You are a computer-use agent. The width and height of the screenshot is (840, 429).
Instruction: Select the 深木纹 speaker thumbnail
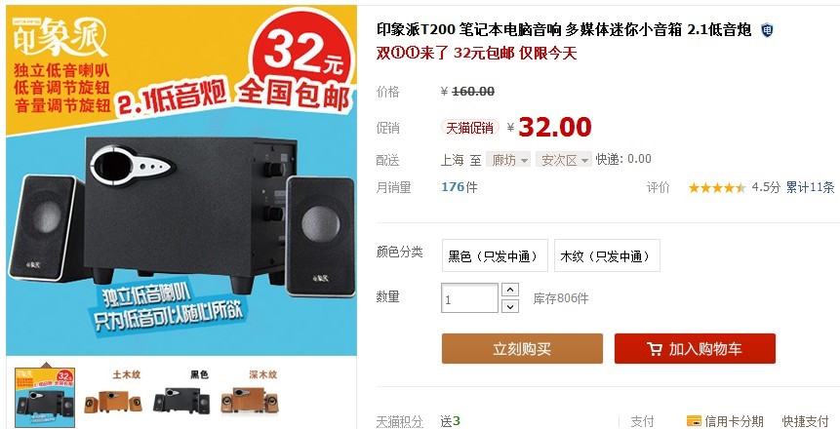250,397
